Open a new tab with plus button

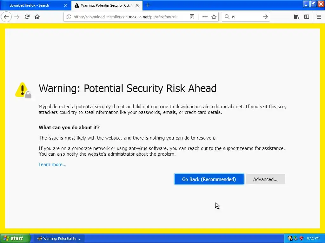tap(148, 5)
